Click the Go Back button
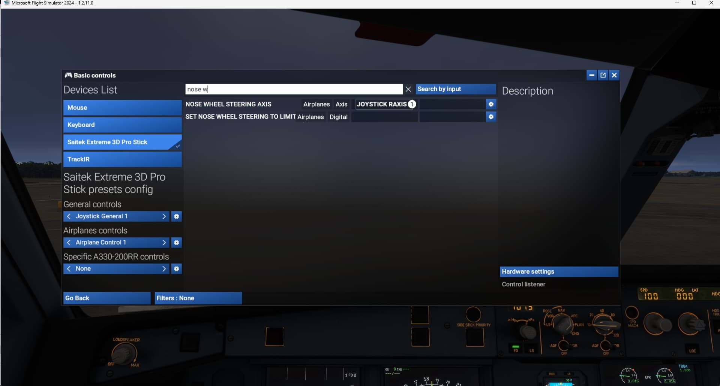 (107, 298)
